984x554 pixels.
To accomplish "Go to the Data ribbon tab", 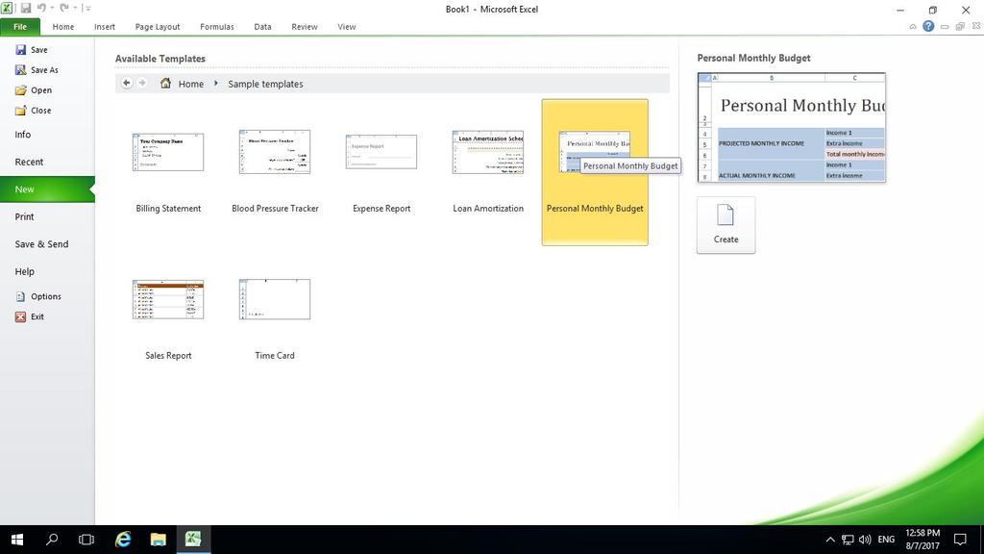I will (263, 27).
